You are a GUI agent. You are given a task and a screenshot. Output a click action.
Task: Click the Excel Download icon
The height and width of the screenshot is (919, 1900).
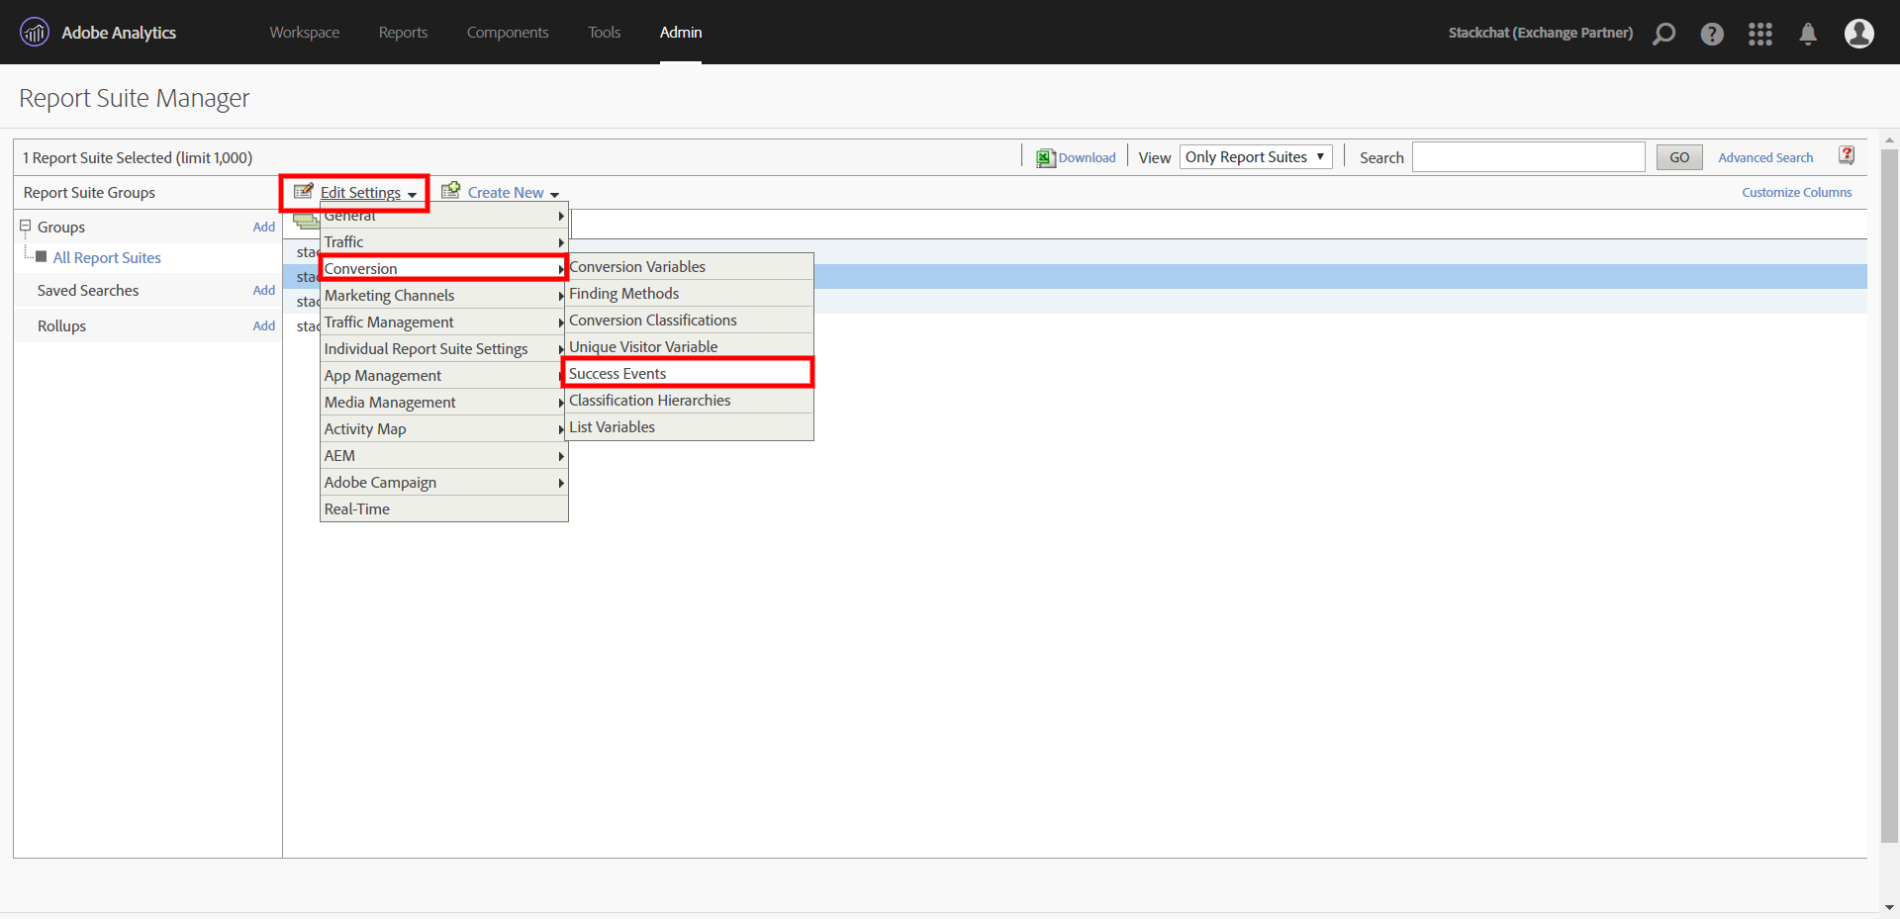pos(1046,158)
